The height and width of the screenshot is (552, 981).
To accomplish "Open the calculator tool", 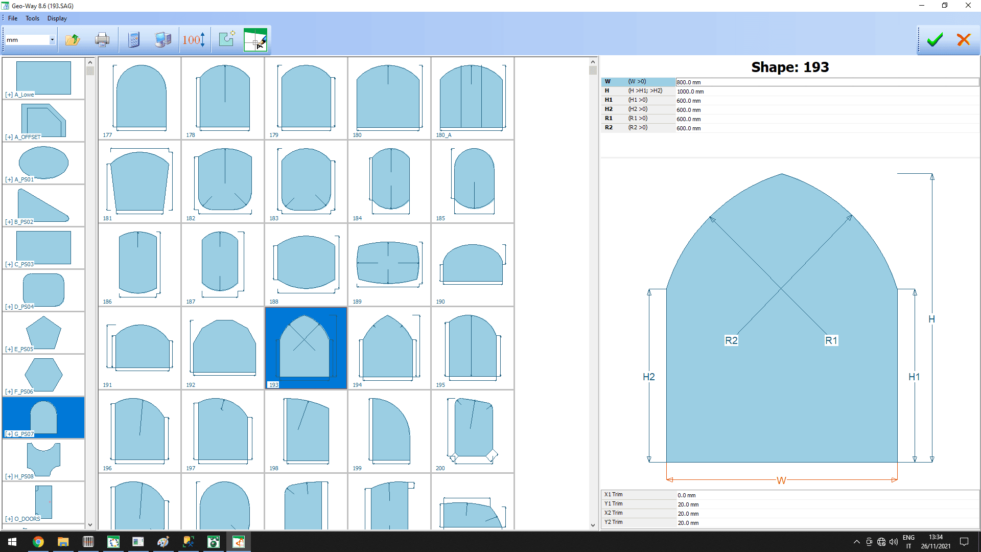I will click(x=134, y=40).
